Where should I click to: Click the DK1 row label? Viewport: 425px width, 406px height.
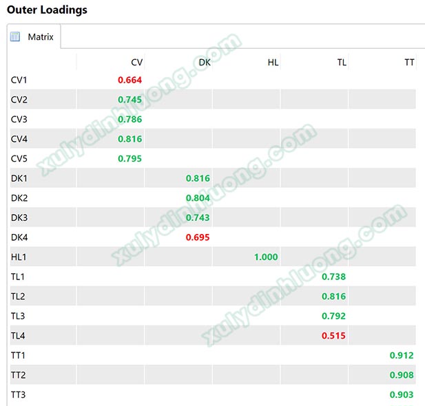tap(19, 178)
